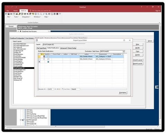Click the magnifier search icon in toolbar
The image size is (166, 134).
coord(44,14)
